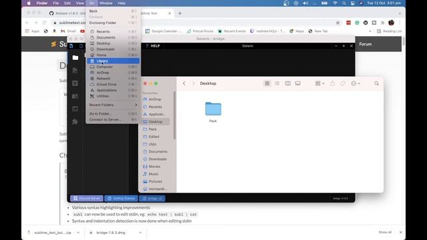Image resolution: width=427 pixels, height=240 pixels.
Task: Switch Finder to gallery view
Action: click(x=298, y=83)
